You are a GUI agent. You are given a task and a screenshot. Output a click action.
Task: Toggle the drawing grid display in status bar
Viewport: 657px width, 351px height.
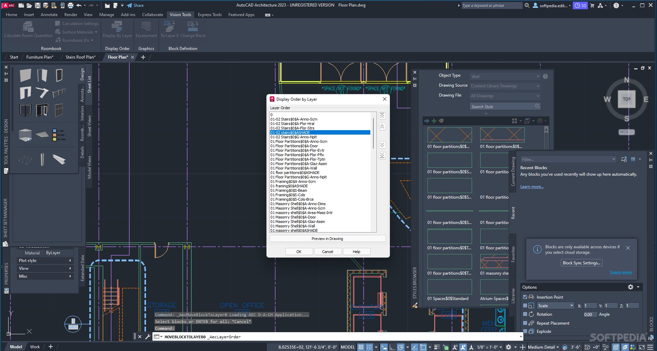pos(361,347)
